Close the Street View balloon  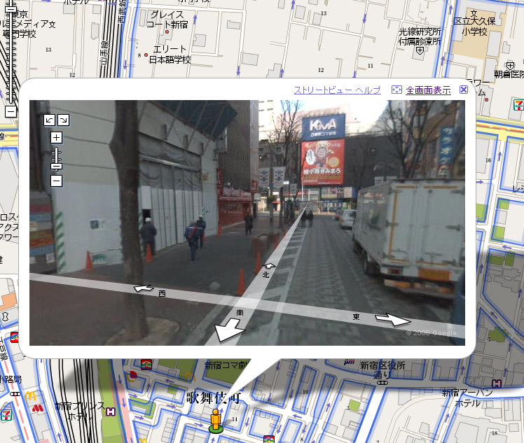point(464,90)
